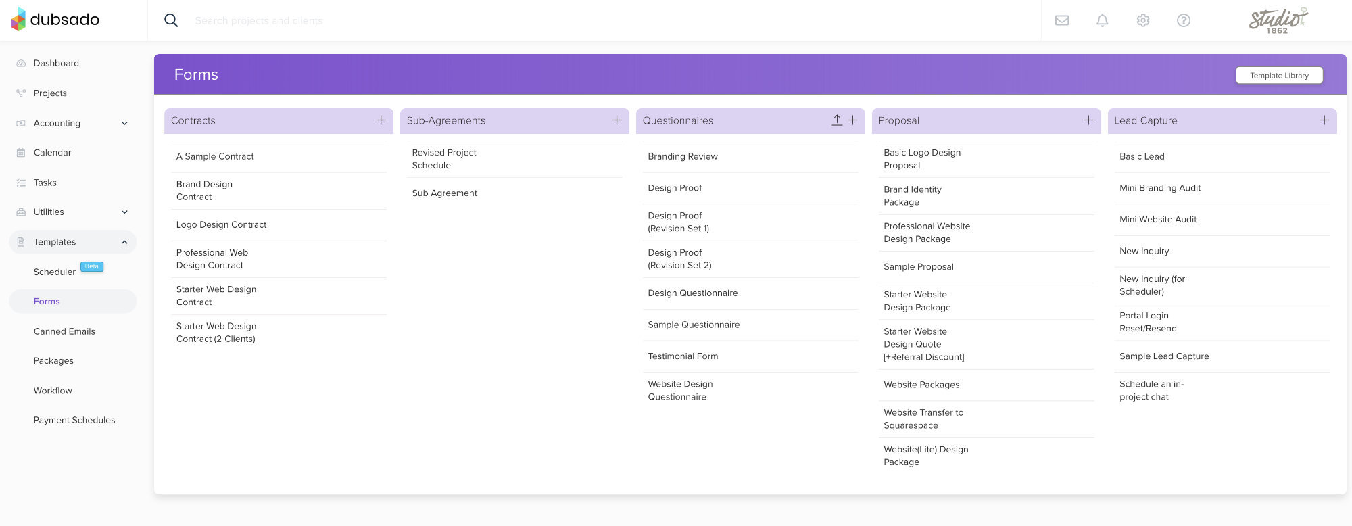Open Logo Design Contract
This screenshot has height=526, width=1352.
(221, 224)
